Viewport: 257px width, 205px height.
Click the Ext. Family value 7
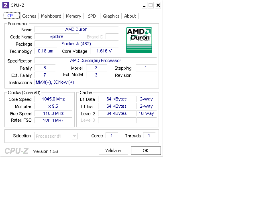(x=45, y=75)
